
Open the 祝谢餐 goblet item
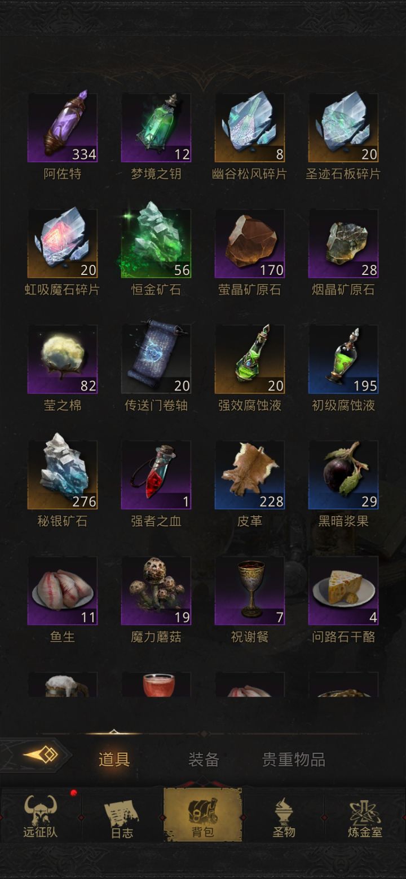click(x=250, y=591)
